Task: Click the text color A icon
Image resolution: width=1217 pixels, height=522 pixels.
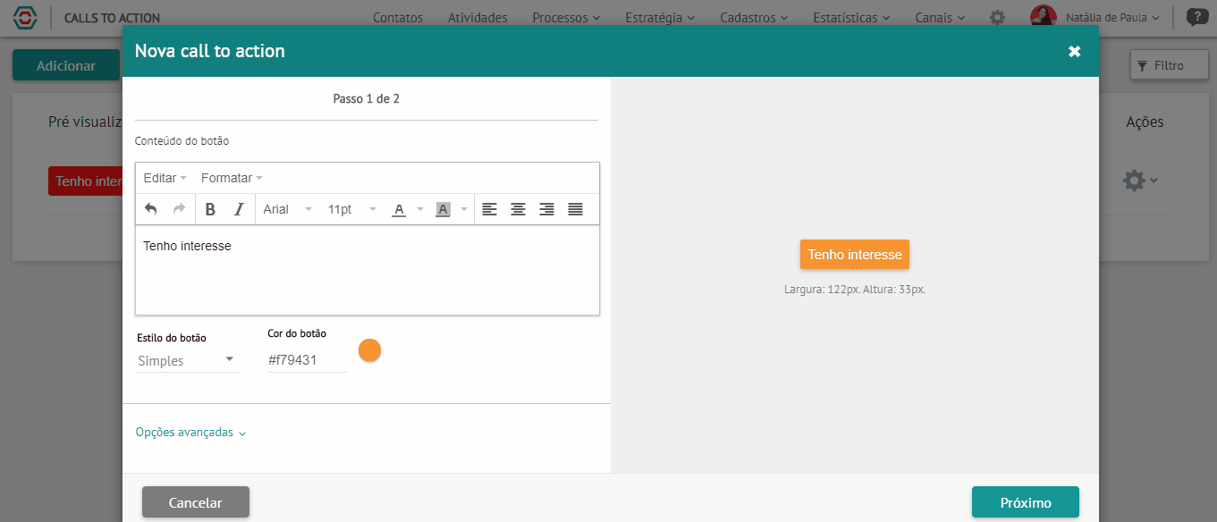Action: 399,209
